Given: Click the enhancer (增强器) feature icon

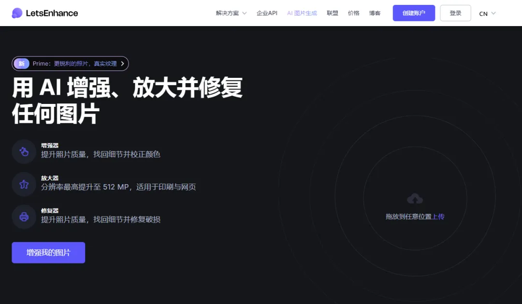Looking at the screenshot, I should pyautogui.click(x=24, y=151).
